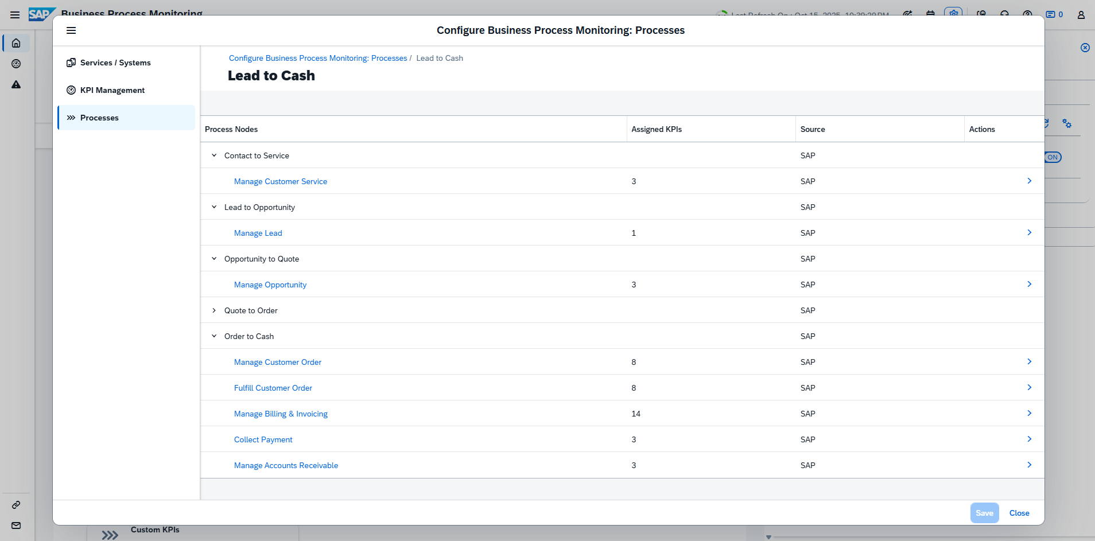The height and width of the screenshot is (541, 1095).
Task: Collapse the Order to Cash node
Action: [214, 336]
